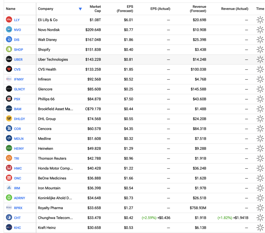This screenshot has height=233, width=265.
Task: Click the Chunghwa Telecom logo icon
Action: point(9,217)
